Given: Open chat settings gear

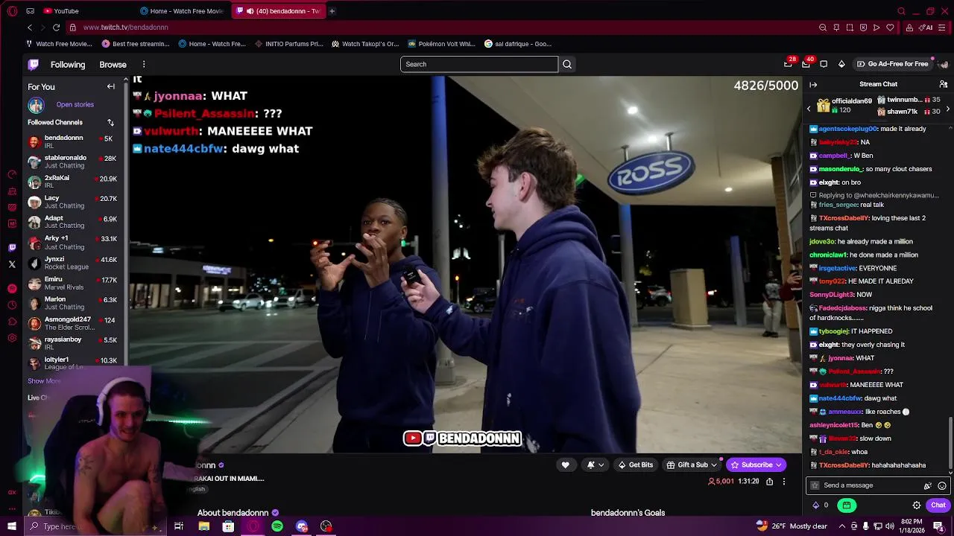Looking at the screenshot, I should point(917,505).
